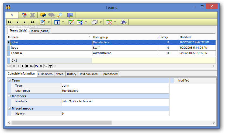Click the right arrow of table horizontal scrollbar
The width and height of the screenshot is (225, 134).
click(x=213, y=66)
